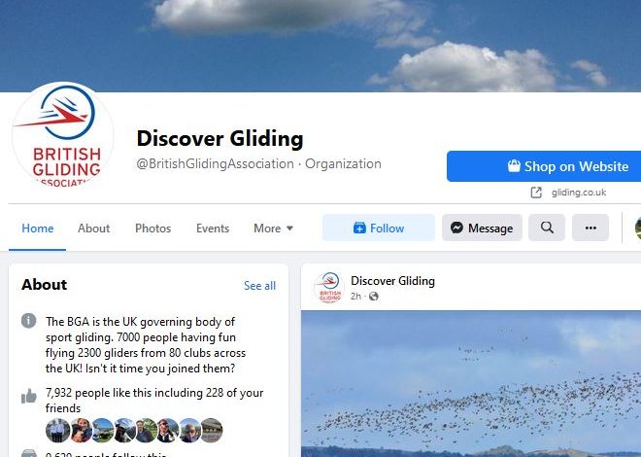Click the Shop on Website button
Image resolution: width=641 pixels, height=457 pixels.
[x=544, y=166]
